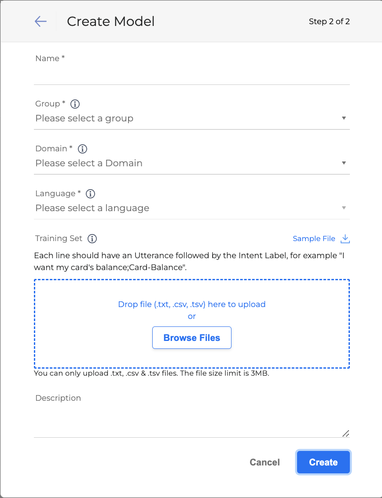Click the 'Create Model' heading

point(110,22)
